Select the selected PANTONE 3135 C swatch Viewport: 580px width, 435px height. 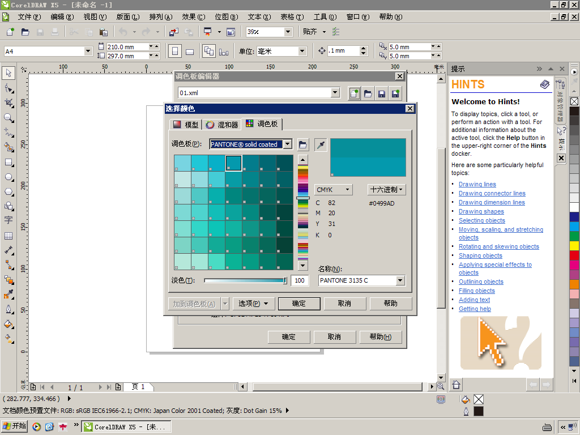coord(234,163)
